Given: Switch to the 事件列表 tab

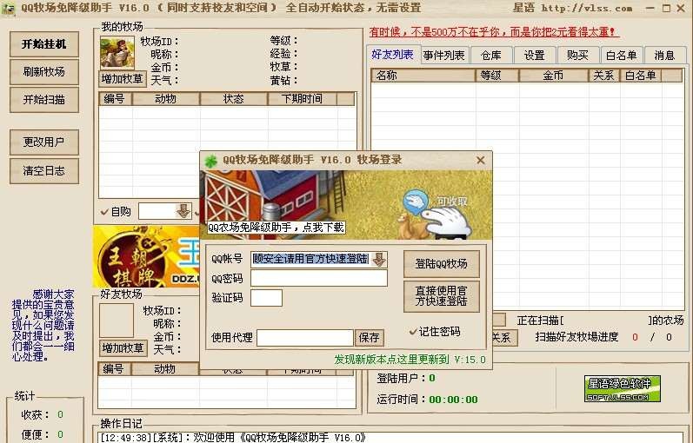Looking at the screenshot, I should point(443,56).
